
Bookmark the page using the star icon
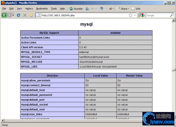click(130, 15)
